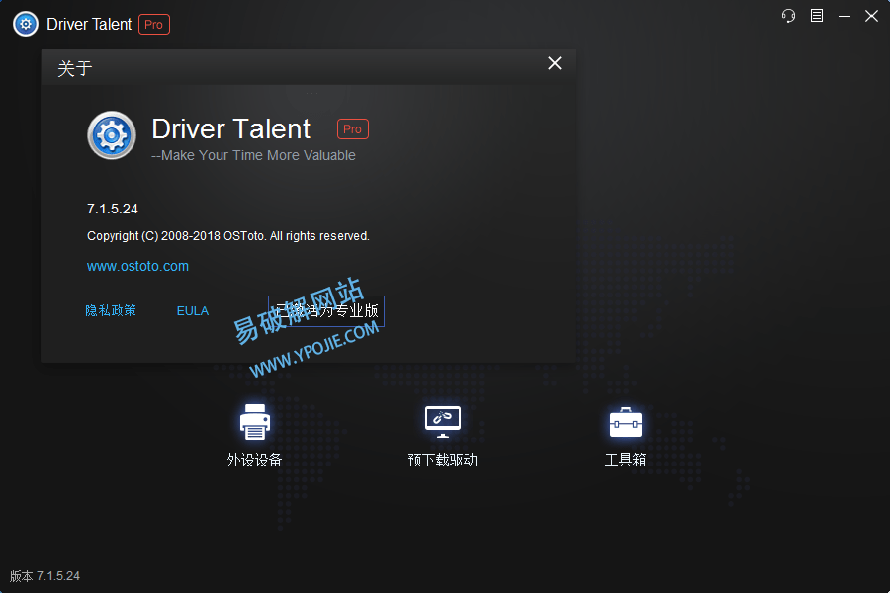Click the Driver Talent logo in title bar

[x=26, y=25]
